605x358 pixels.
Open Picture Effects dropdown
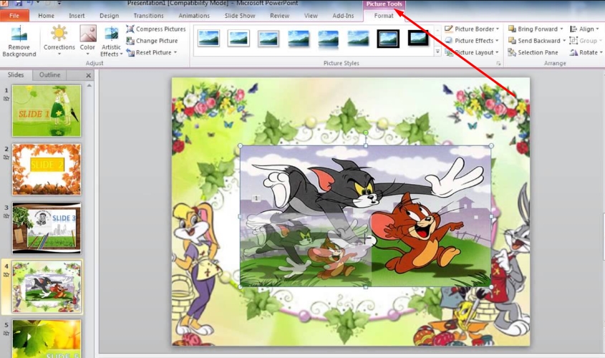[x=472, y=41]
